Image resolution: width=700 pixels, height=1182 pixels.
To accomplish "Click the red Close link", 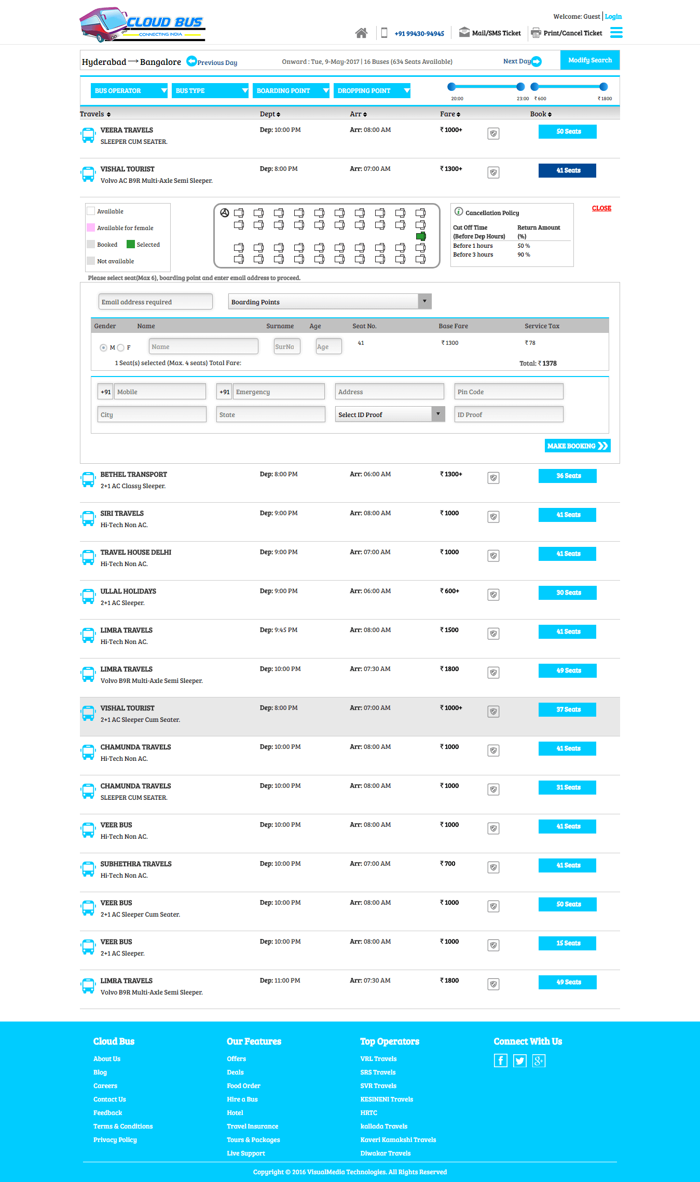I will click(x=601, y=208).
